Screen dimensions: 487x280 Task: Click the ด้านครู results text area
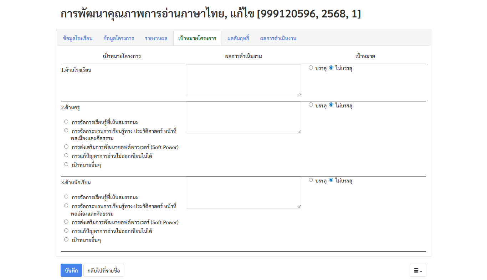[243, 117]
